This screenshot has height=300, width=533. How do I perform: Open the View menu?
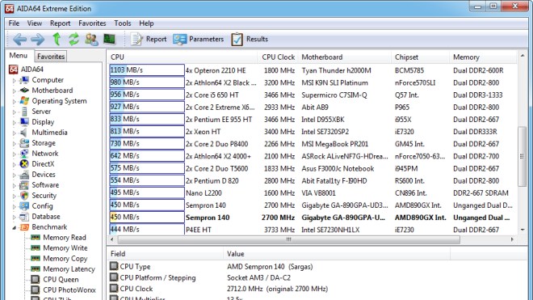[35, 23]
